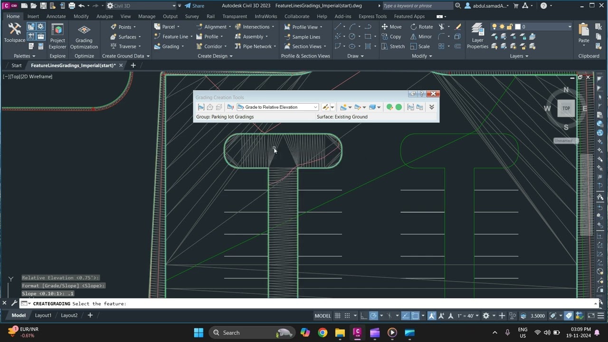Click the TOP face of ViewCube
This screenshot has width=608, height=342.
coord(566,108)
